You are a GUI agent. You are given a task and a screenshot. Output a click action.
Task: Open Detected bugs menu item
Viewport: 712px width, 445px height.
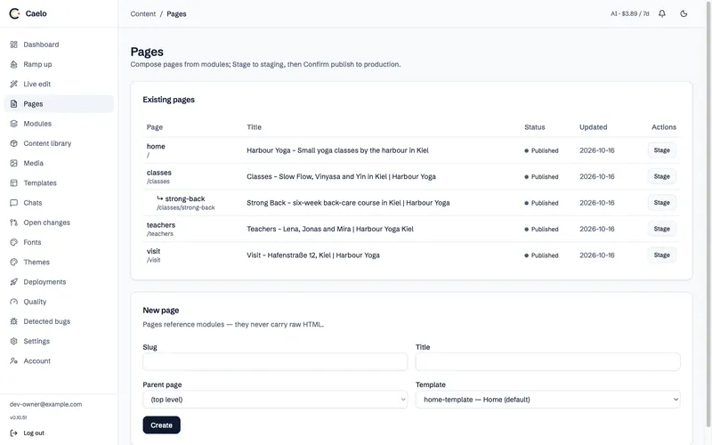pyautogui.click(x=59, y=321)
